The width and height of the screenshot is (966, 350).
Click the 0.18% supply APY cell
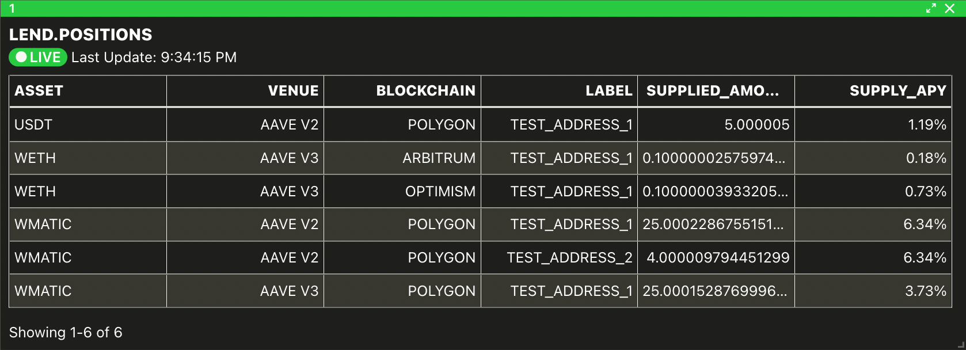[x=873, y=158]
